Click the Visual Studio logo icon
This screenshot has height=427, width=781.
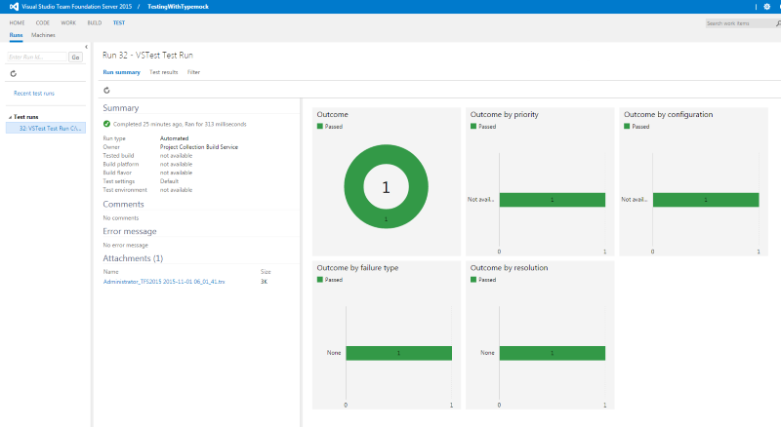[15, 7]
